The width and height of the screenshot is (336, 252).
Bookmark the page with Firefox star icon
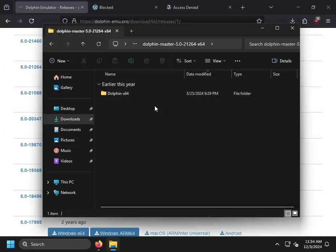click(x=259, y=21)
